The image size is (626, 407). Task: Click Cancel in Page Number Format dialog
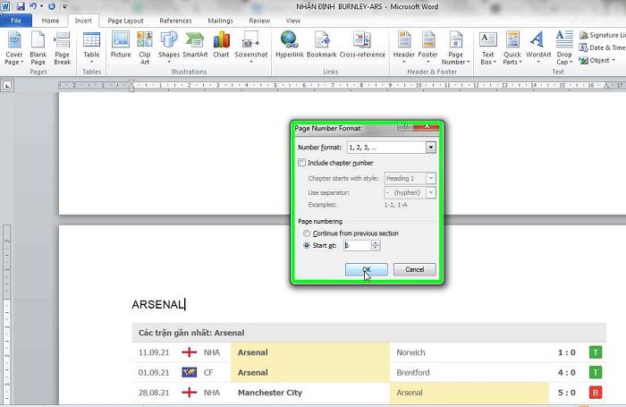[414, 269]
